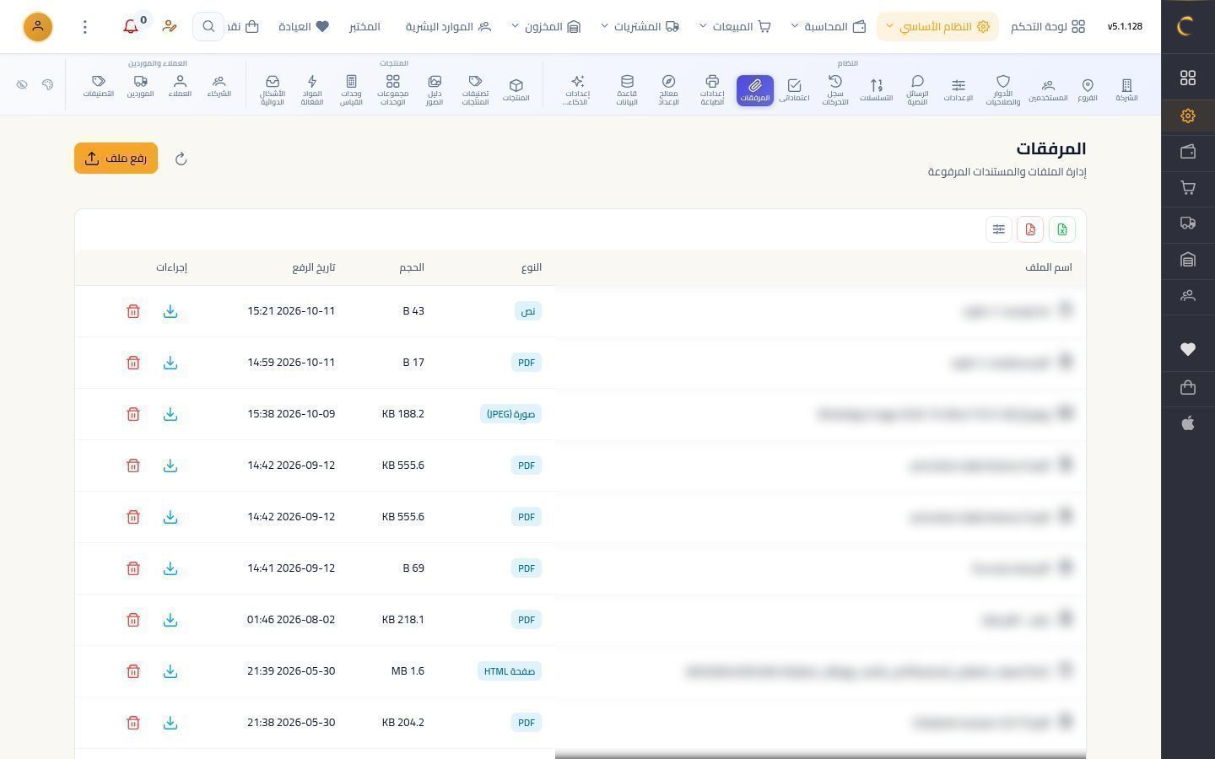The height and width of the screenshot is (759, 1215).
Task: Open الفروع branches from the ribbon
Action: [x=1088, y=89]
